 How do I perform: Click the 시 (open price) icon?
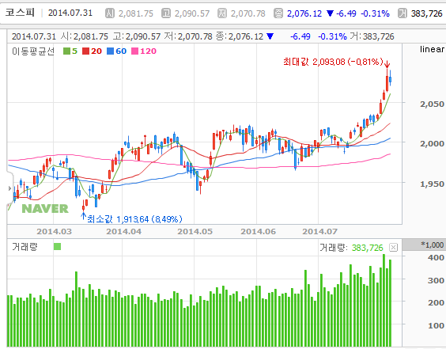[109, 13]
